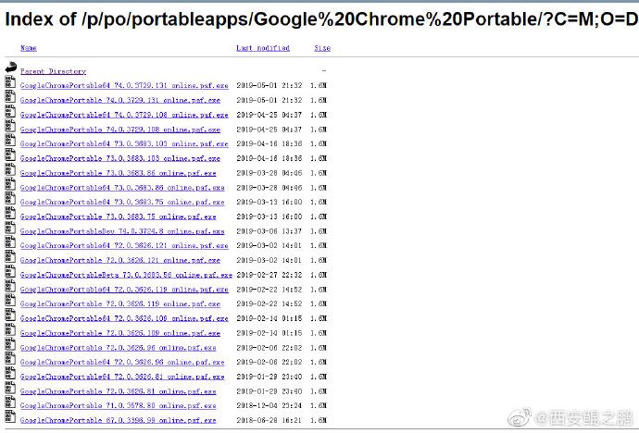Open GoogleChromePortable_73.0.3683.75_online.paf.exe link
The width and height of the screenshot is (639, 433).
119,216
